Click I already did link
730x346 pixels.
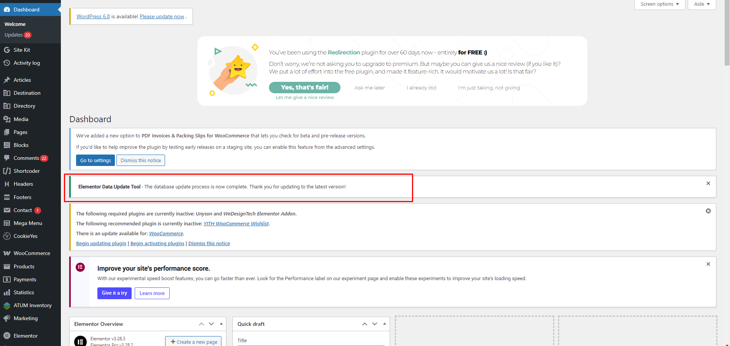click(x=421, y=88)
